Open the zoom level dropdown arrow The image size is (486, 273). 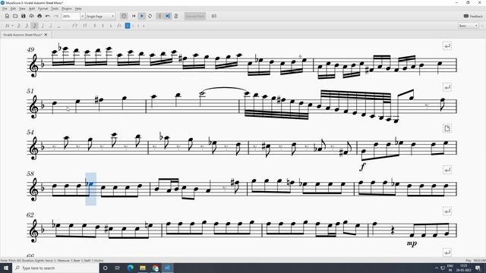coord(82,16)
